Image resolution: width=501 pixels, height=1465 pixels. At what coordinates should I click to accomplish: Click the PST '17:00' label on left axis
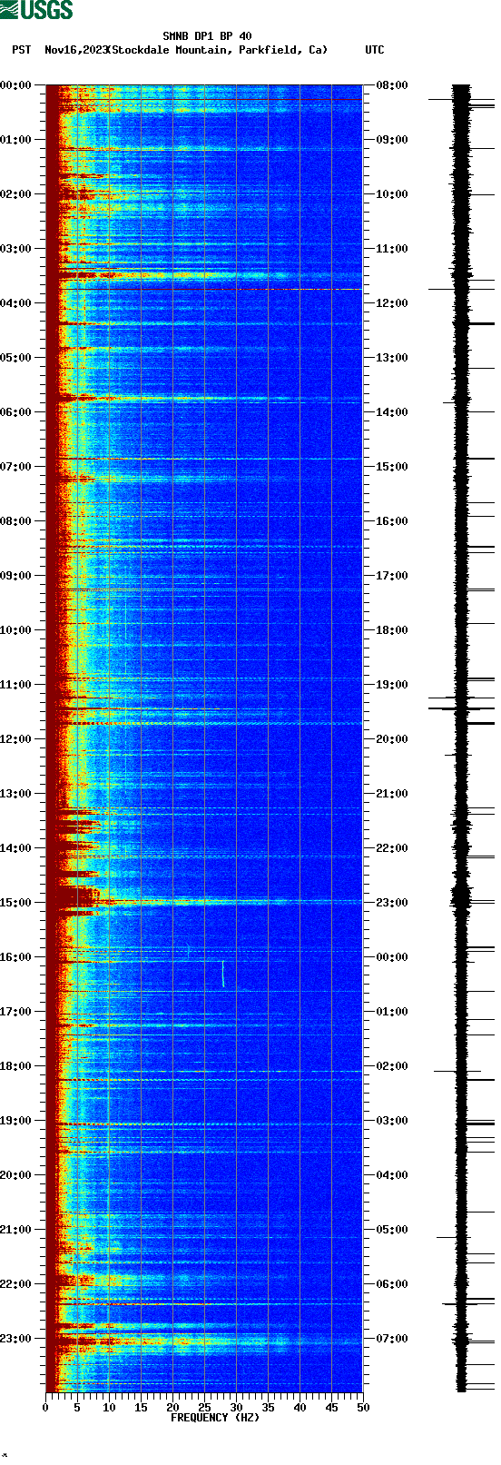pyautogui.click(x=16, y=1012)
